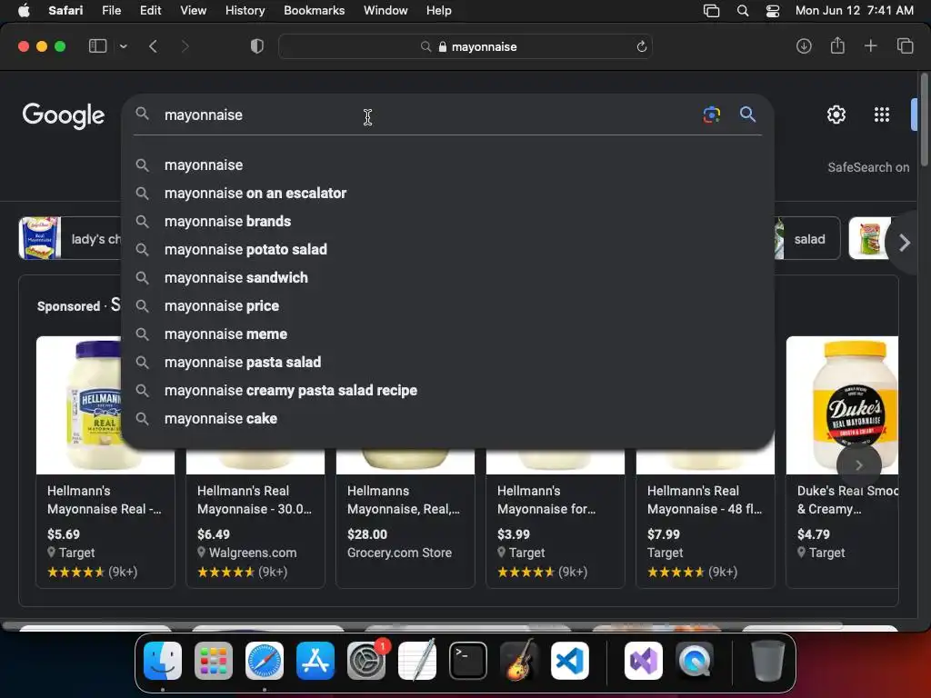The image size is (931, 698).
Task: Open the History menu
Action: (245, 10)
